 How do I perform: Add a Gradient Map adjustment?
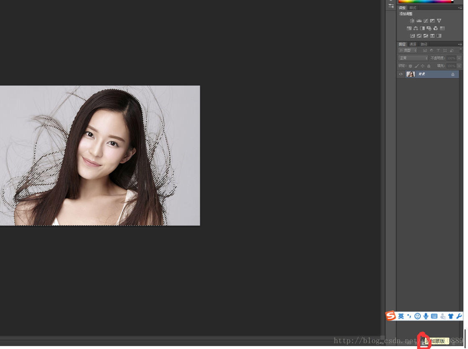(439, 36)
